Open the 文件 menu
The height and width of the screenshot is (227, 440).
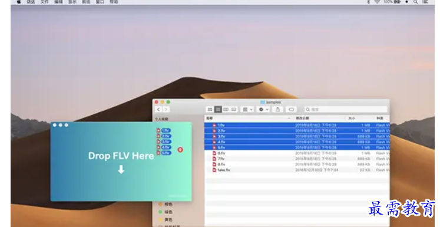(45, 2)
